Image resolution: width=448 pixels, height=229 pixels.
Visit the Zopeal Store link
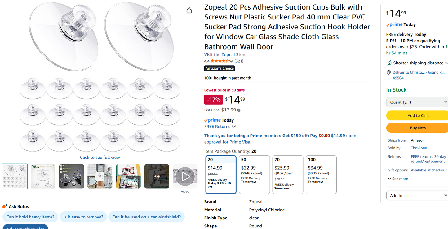point(225,55)
